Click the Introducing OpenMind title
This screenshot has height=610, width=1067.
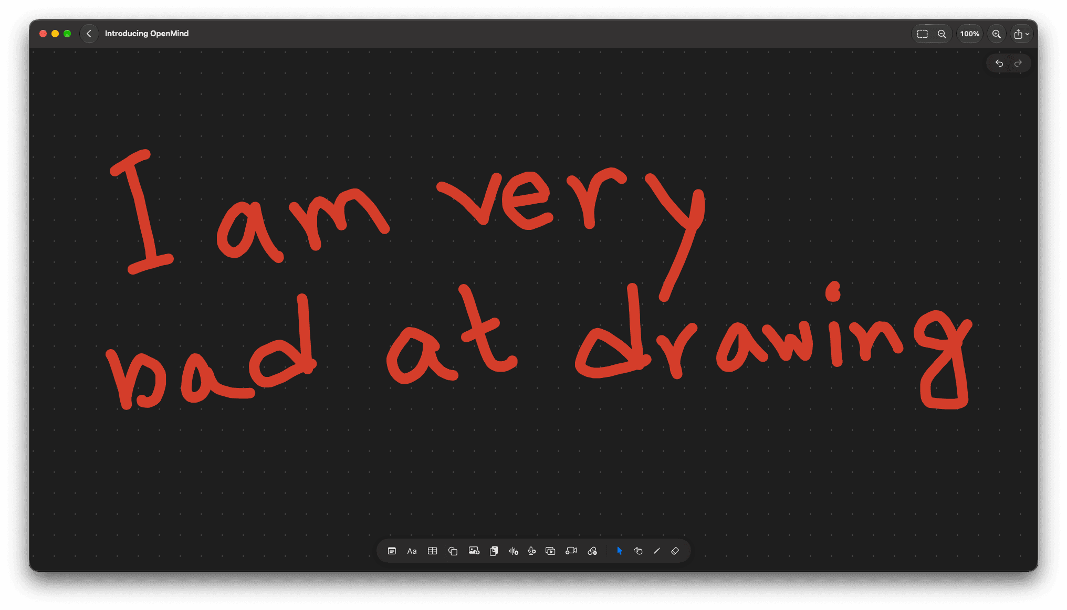(147, 34)
